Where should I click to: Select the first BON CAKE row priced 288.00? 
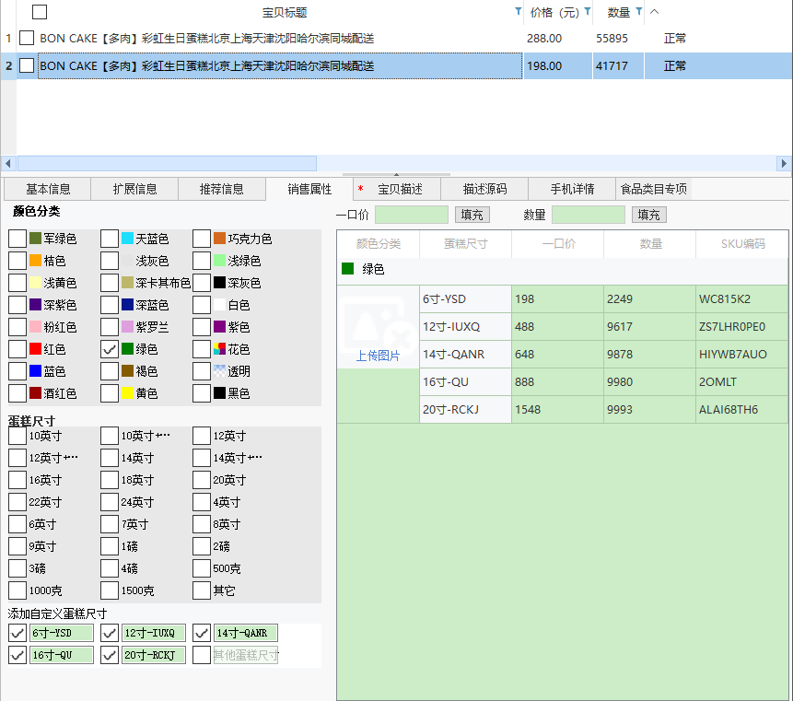pos(206,39)
